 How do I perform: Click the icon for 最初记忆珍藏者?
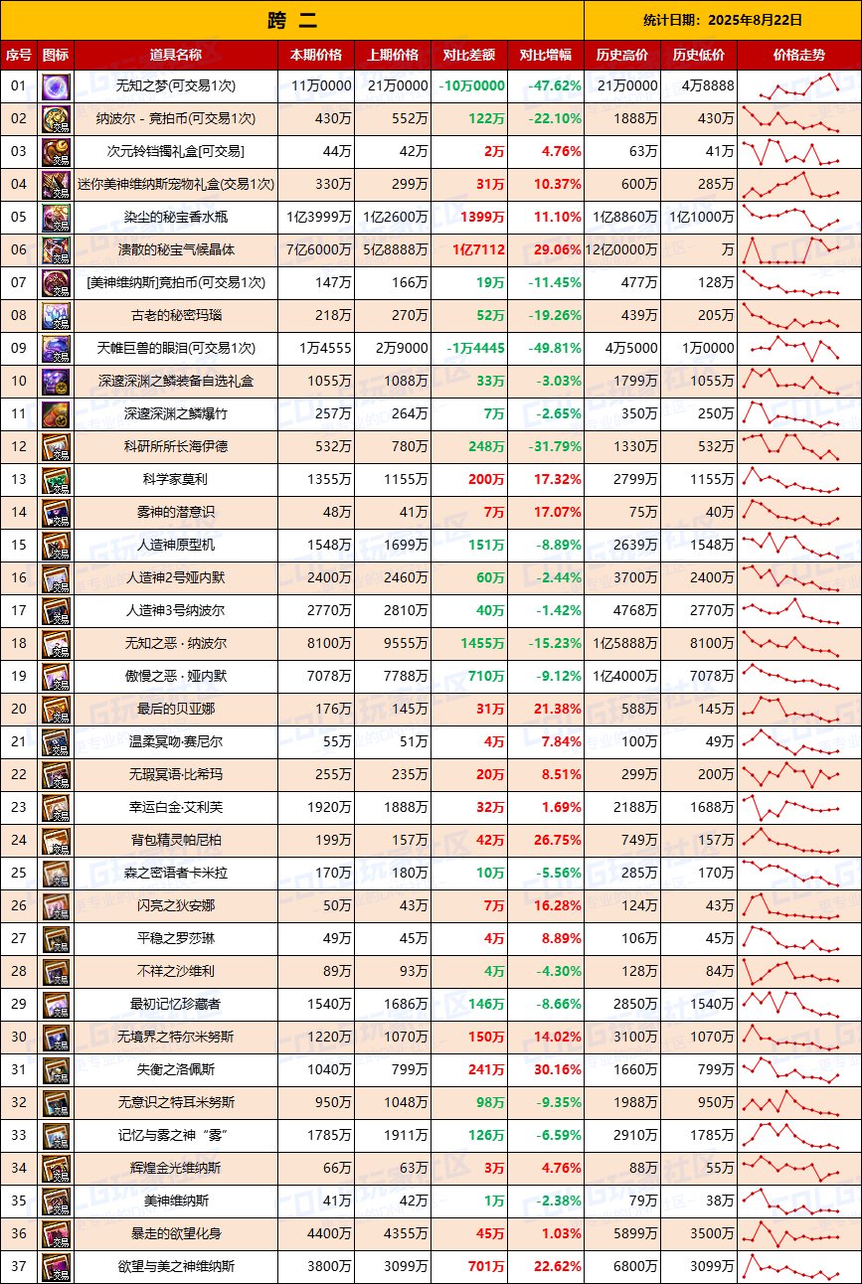click(x=56, y=1005)
